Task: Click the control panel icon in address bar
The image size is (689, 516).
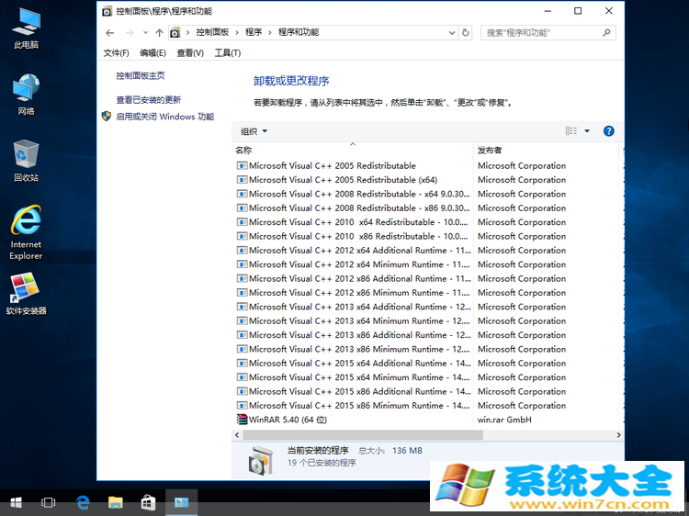Action: click(175, 32)
